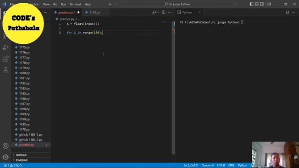
Task: Click Spaces: 4 indentation setting
Action: click(x=208, y=165)
